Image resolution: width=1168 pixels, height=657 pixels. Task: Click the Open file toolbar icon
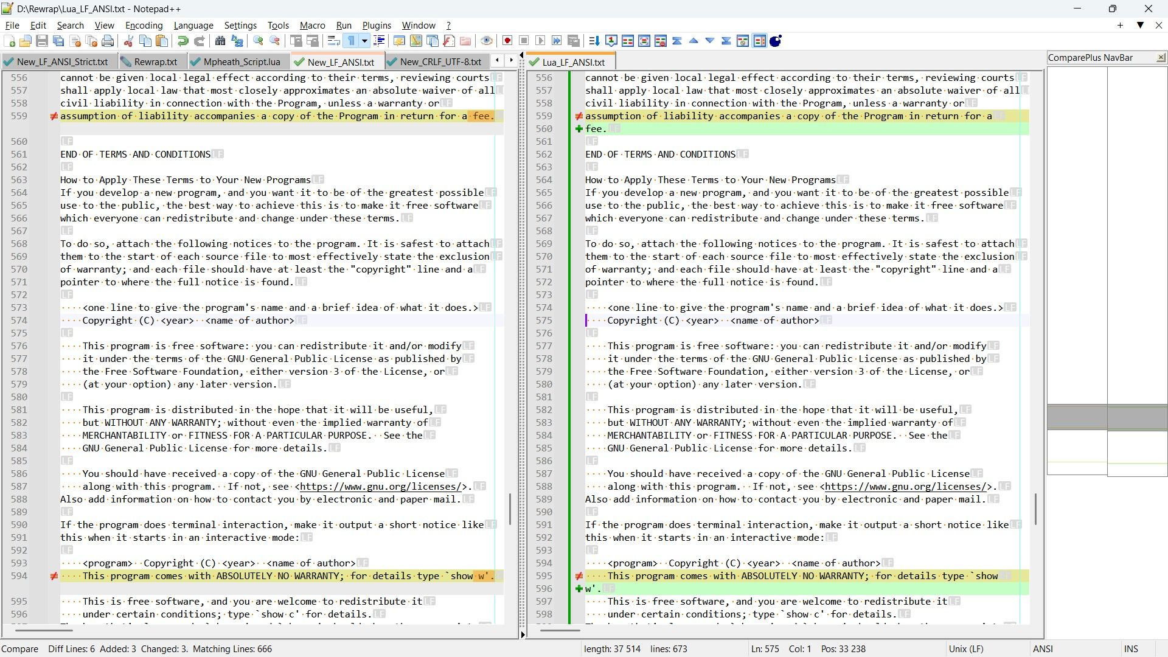tap(26, 41)
